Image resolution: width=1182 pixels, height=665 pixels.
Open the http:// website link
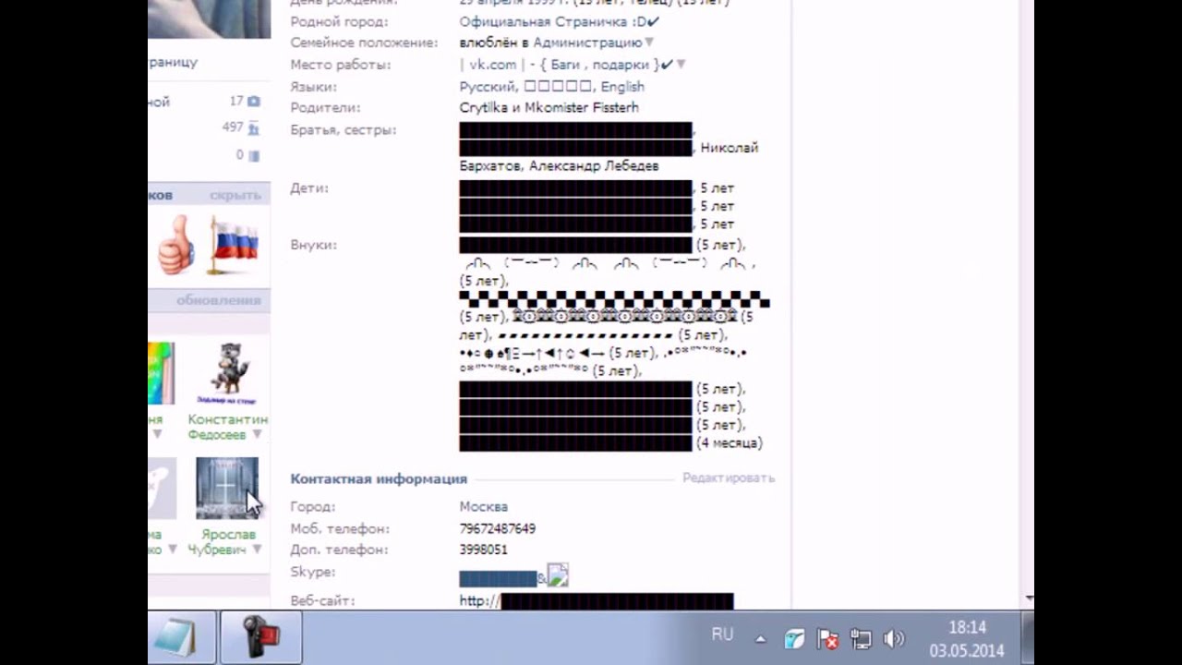coord(597,601)
